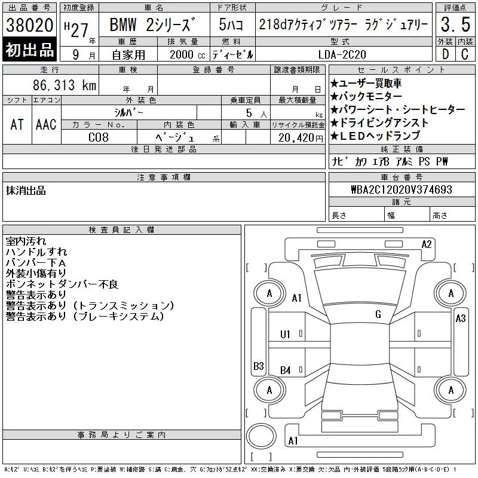This screenshot has height=478, width=478.
Task: Select the sales point ★LEDヘッドランプ
Action: point(375,136)
